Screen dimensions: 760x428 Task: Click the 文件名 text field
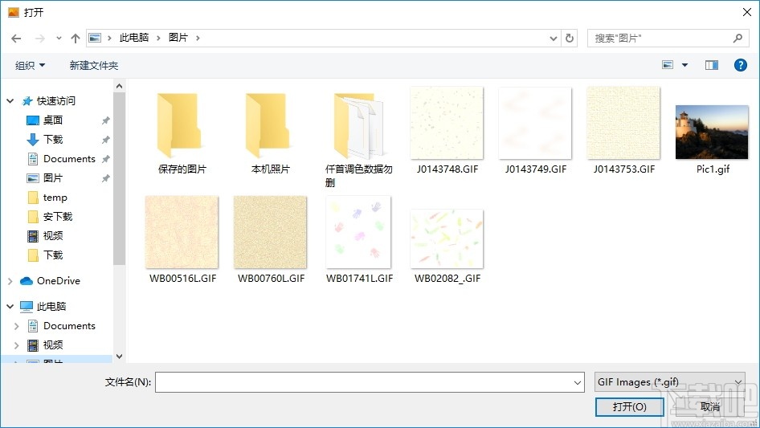pyautogui.click(x=370, y=382)
